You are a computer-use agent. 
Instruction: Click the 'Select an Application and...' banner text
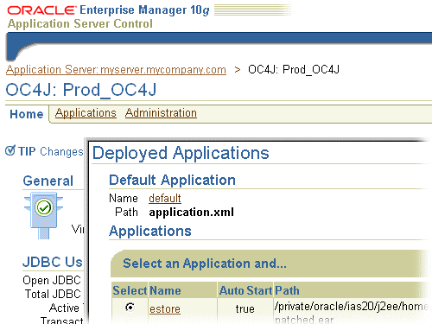pos(205,264)
